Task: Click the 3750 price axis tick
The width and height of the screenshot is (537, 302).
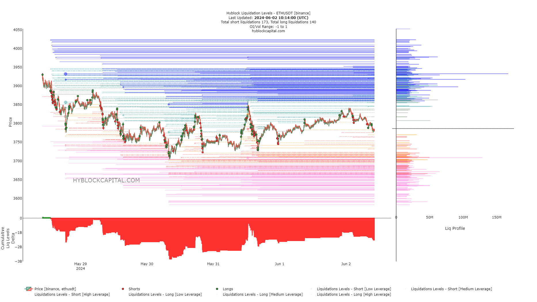Action: click(x=18, y=142)
